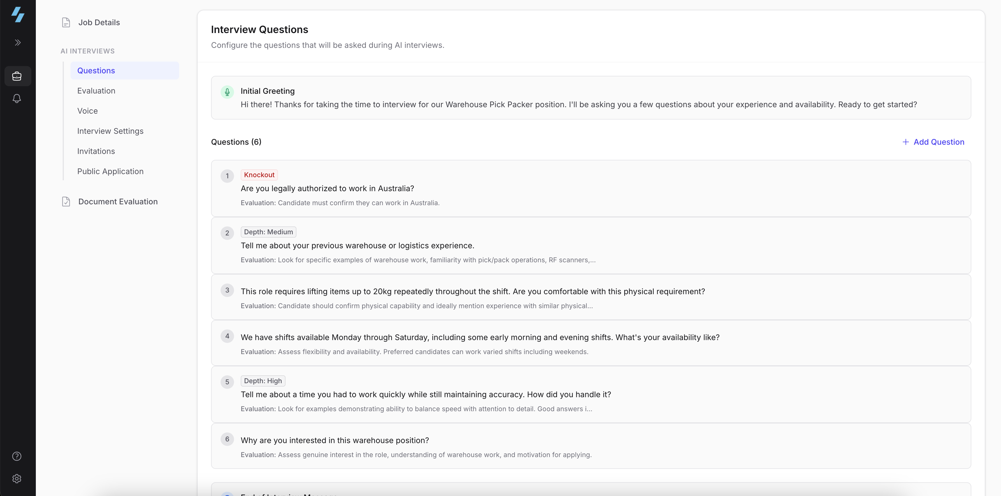Click the Depth: High badge on question 5
The width and height of the screenshot is (1001, 496).
(263, 381)
